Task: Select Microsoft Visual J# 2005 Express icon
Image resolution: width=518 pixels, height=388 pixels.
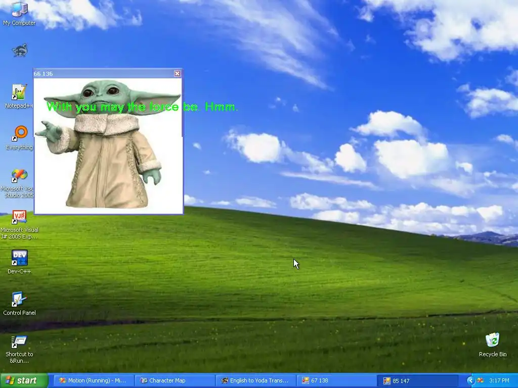Action: 19,225
